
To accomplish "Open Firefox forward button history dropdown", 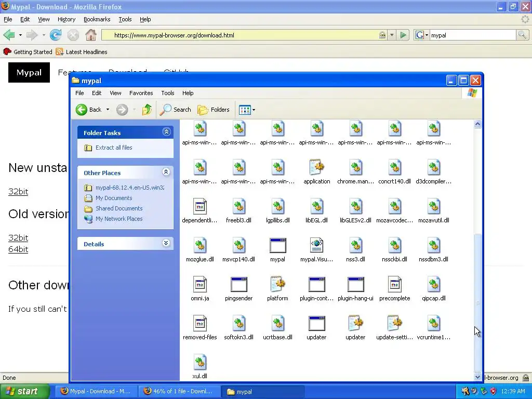I will pos(44,35).
